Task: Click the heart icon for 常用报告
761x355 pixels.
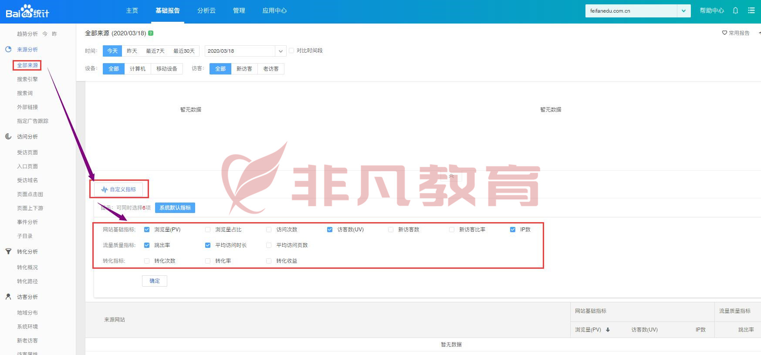Action: pos(724,33)
